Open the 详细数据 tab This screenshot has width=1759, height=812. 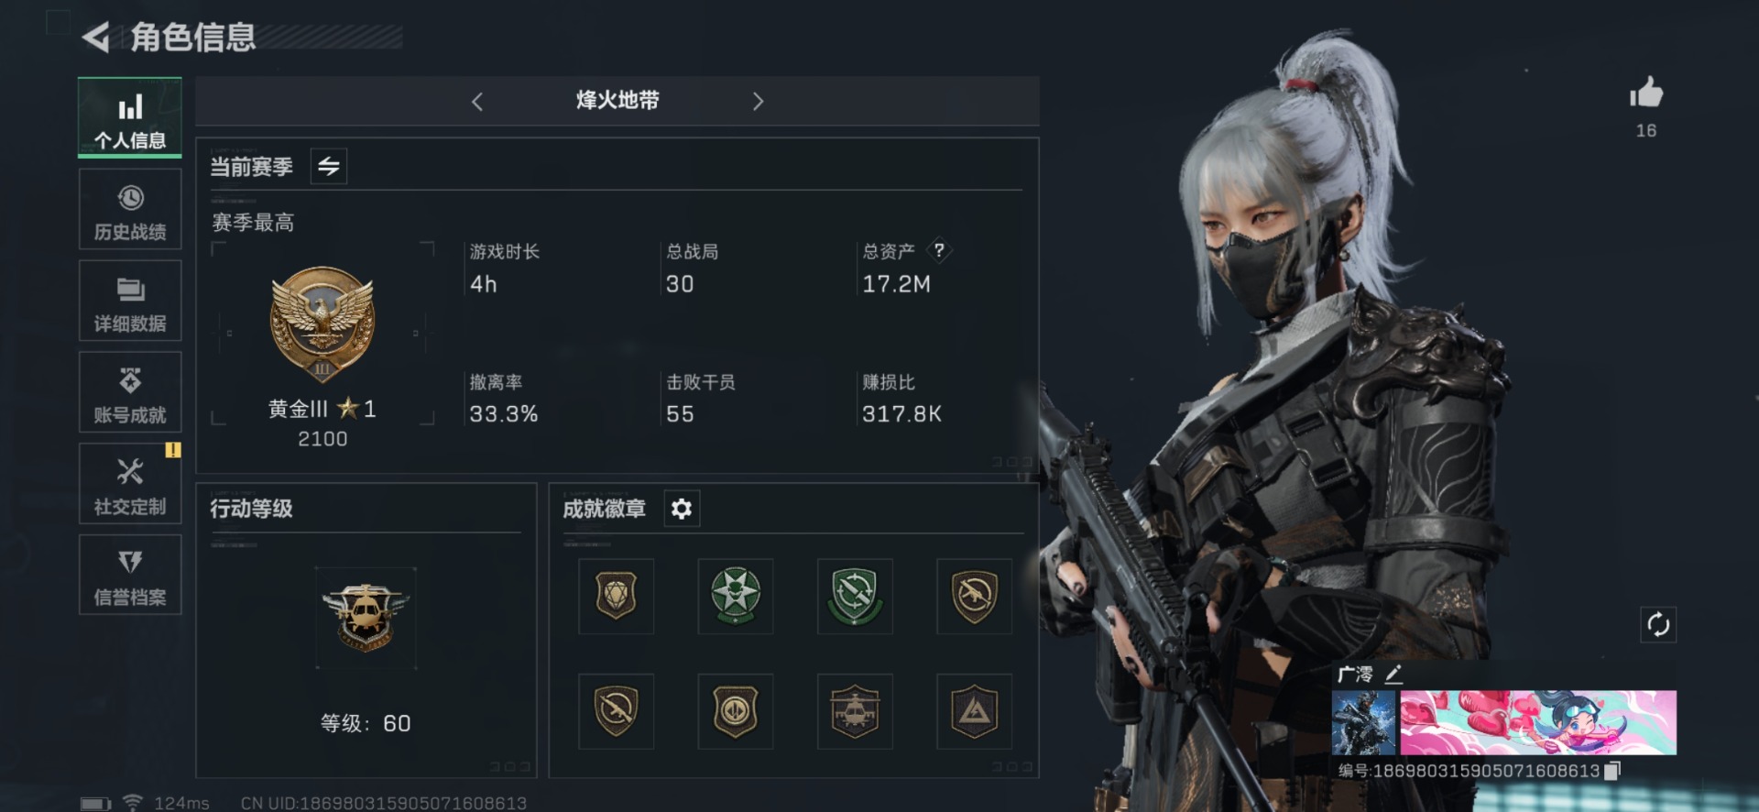coord(130,301)
